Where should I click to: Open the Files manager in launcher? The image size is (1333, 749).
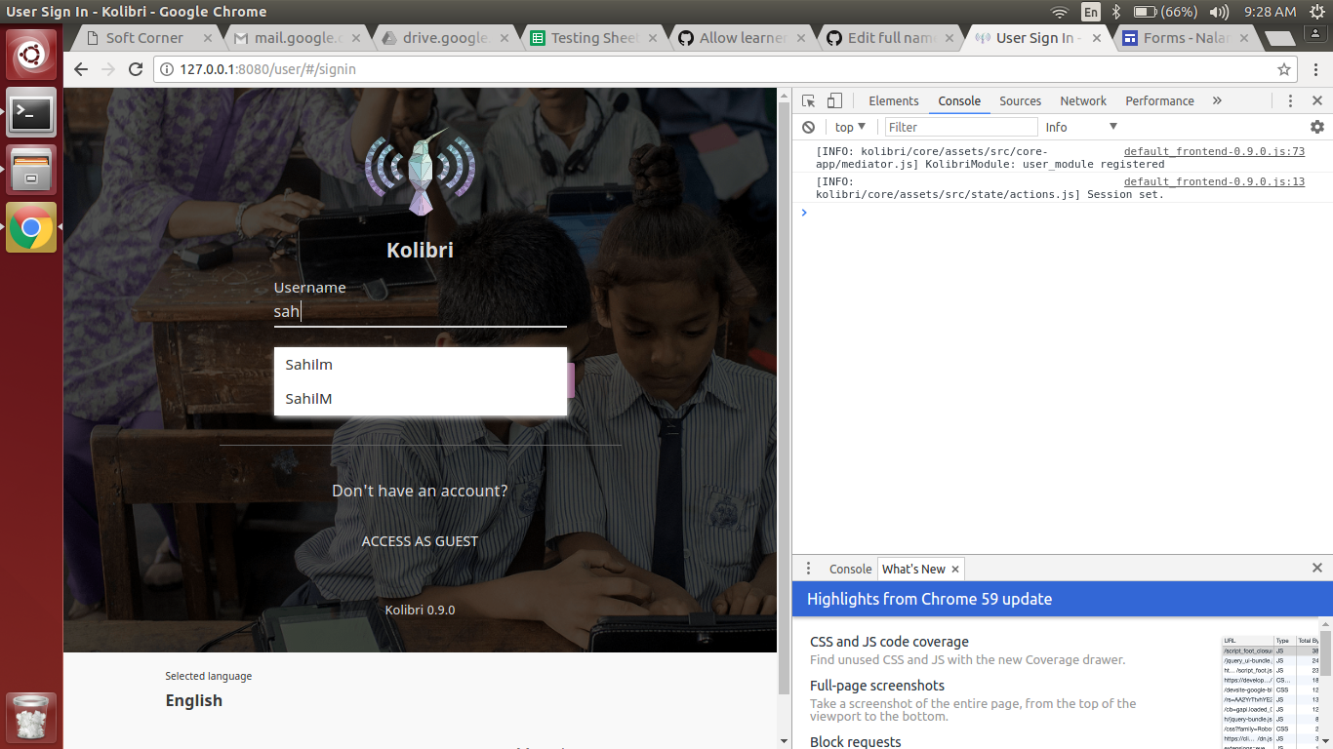pyautogui.click(x=31, y=170)
